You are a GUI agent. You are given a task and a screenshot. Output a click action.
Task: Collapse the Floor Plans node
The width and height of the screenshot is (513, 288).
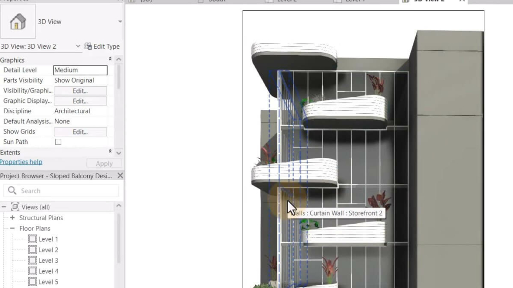point(12,228)
